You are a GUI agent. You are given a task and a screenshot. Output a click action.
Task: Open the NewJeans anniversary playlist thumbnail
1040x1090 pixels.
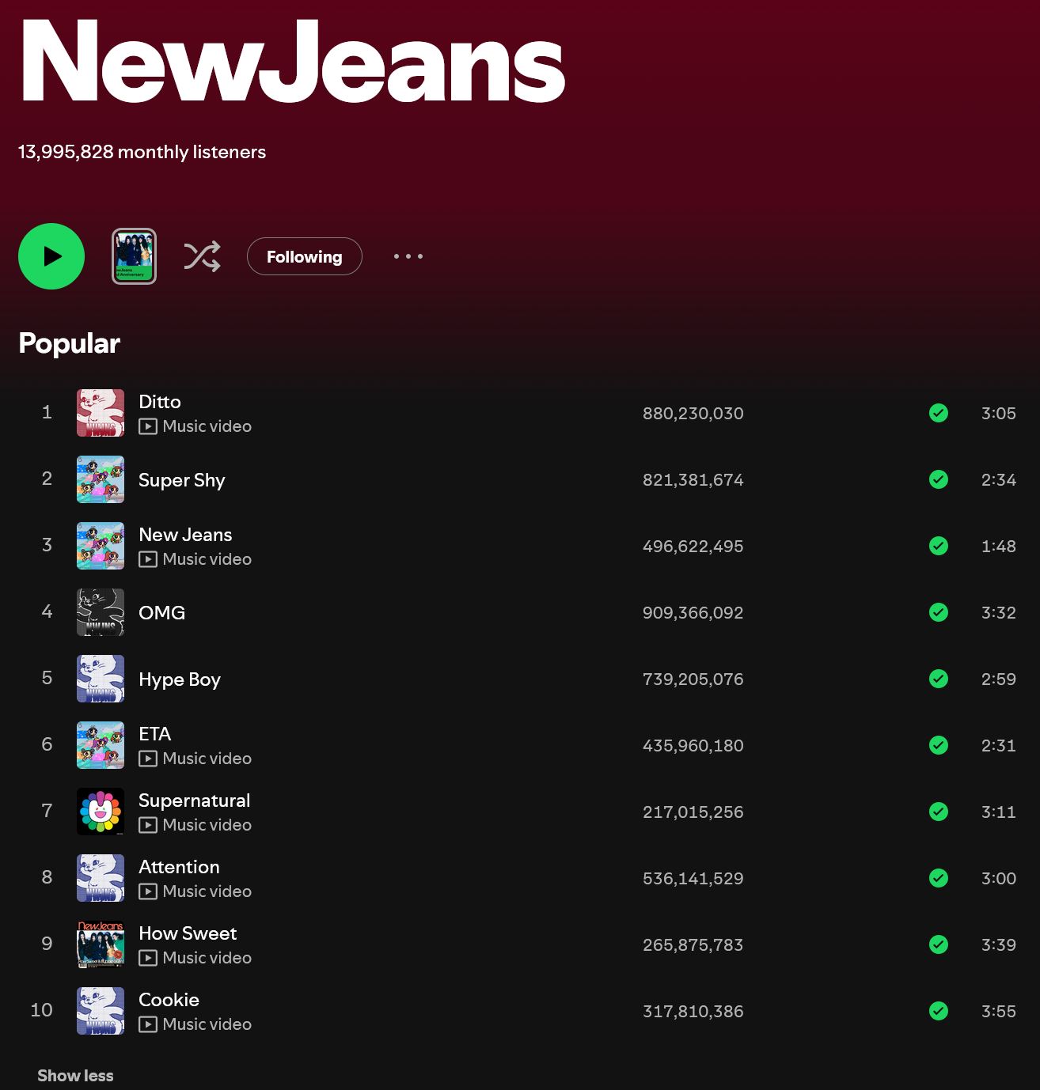tap(134, 256)
